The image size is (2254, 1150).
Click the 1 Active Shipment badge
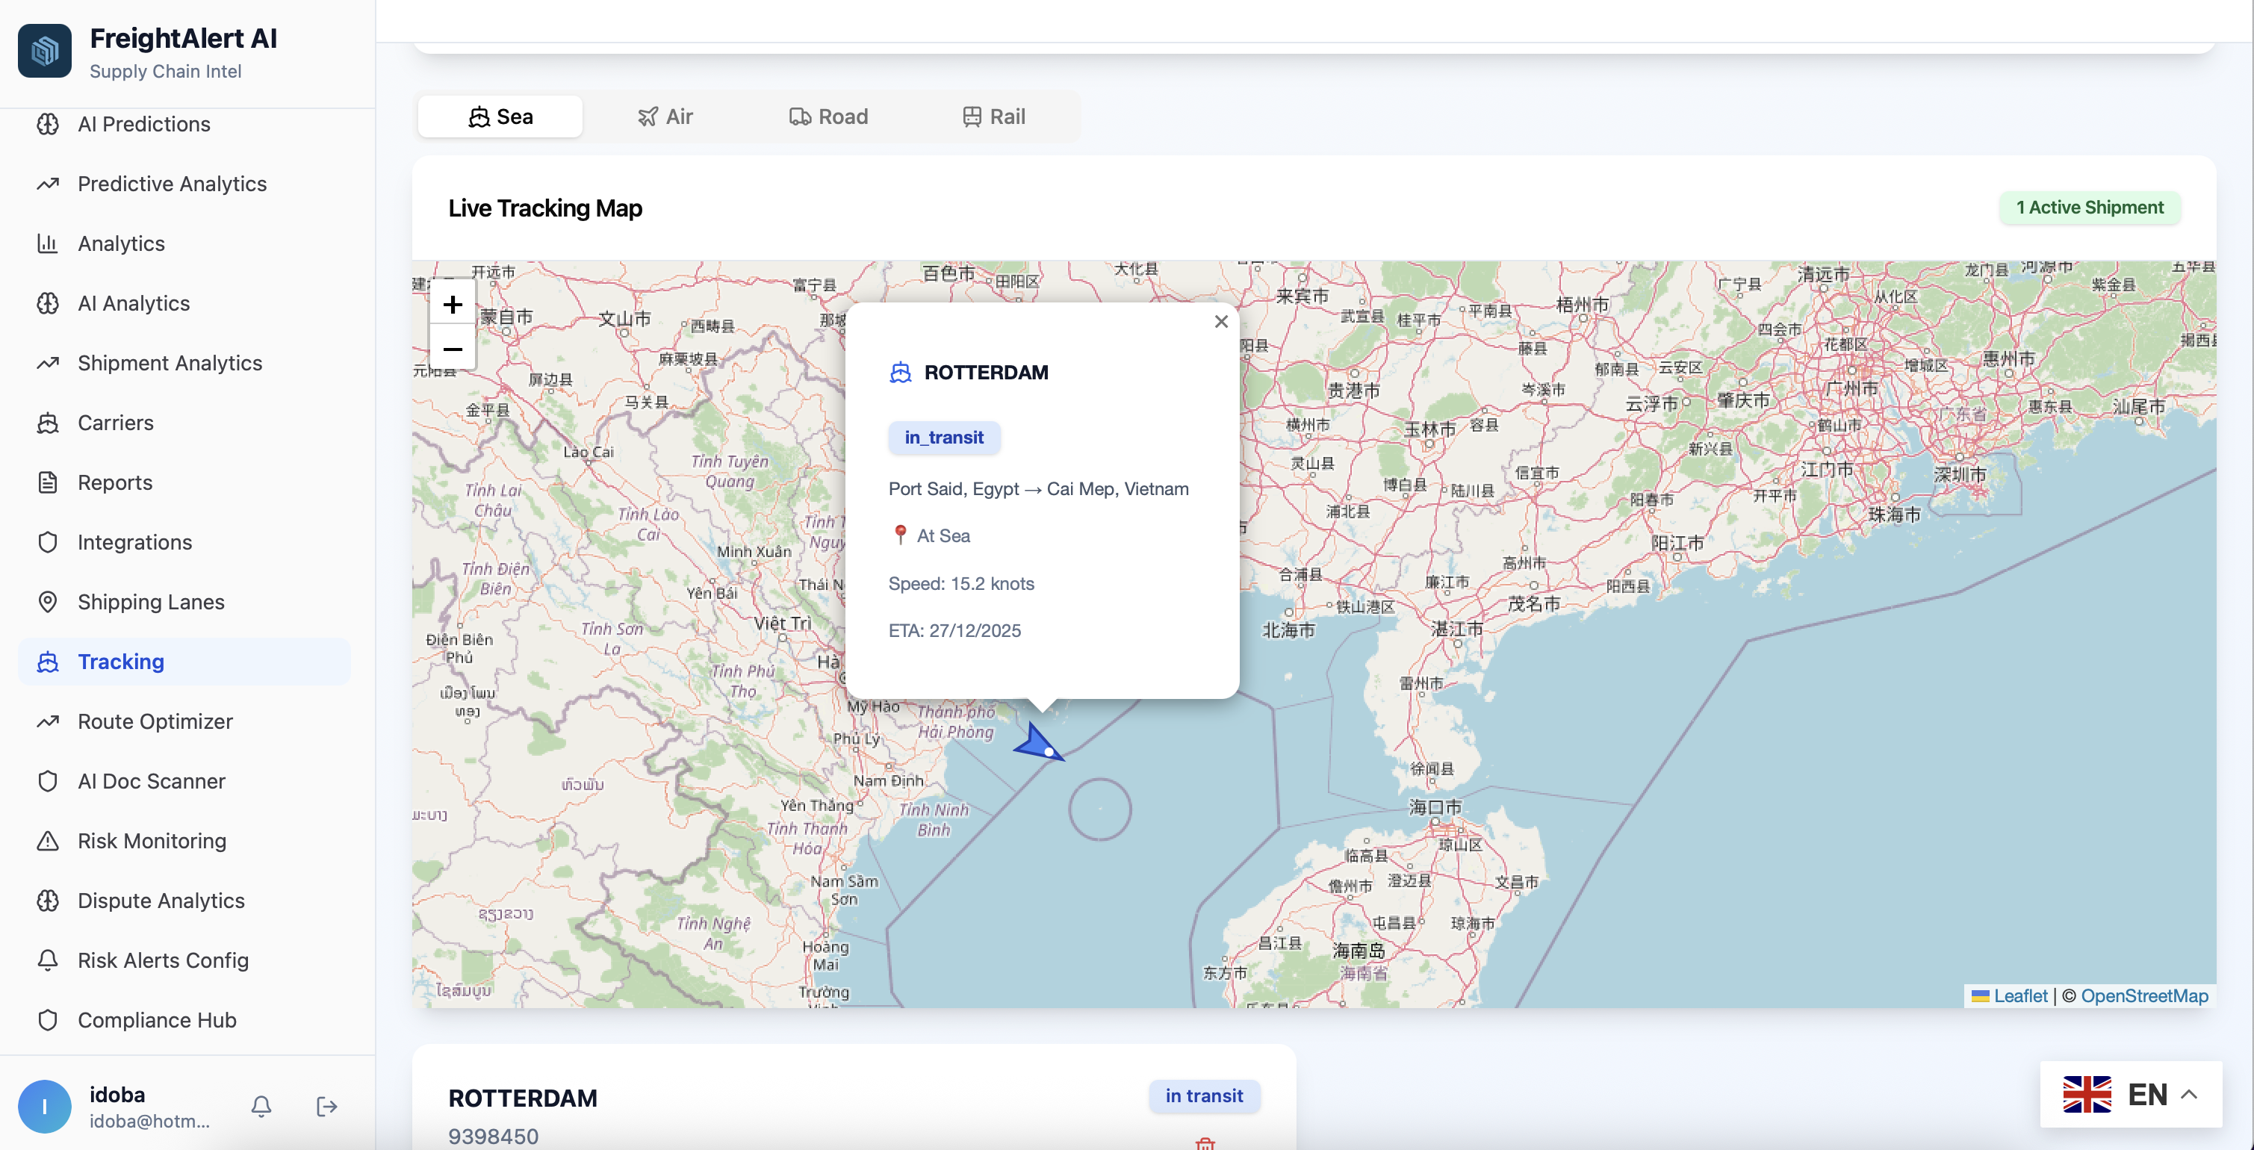coord(2090,208)
